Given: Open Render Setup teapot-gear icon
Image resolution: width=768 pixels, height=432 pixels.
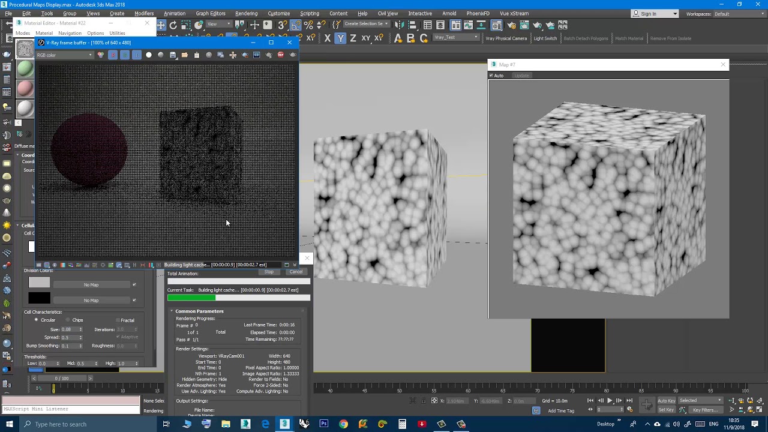Looking at the screenshot, I should pos(512,25).
